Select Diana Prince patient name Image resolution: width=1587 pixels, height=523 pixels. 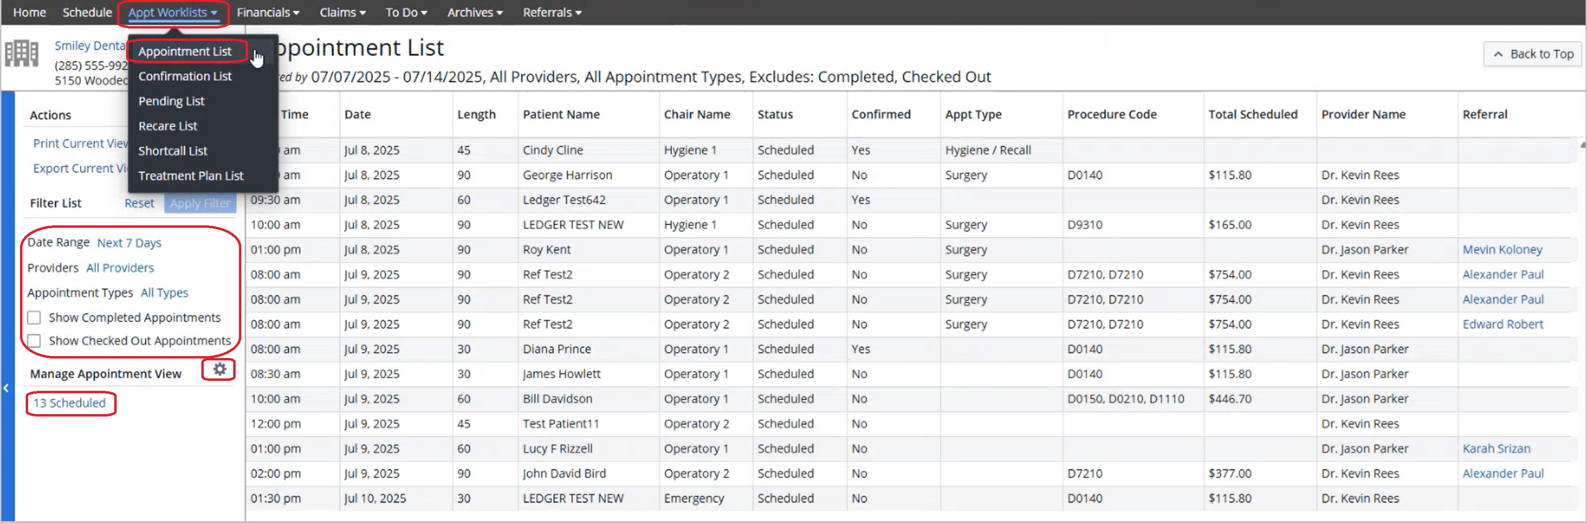point(556,349)
